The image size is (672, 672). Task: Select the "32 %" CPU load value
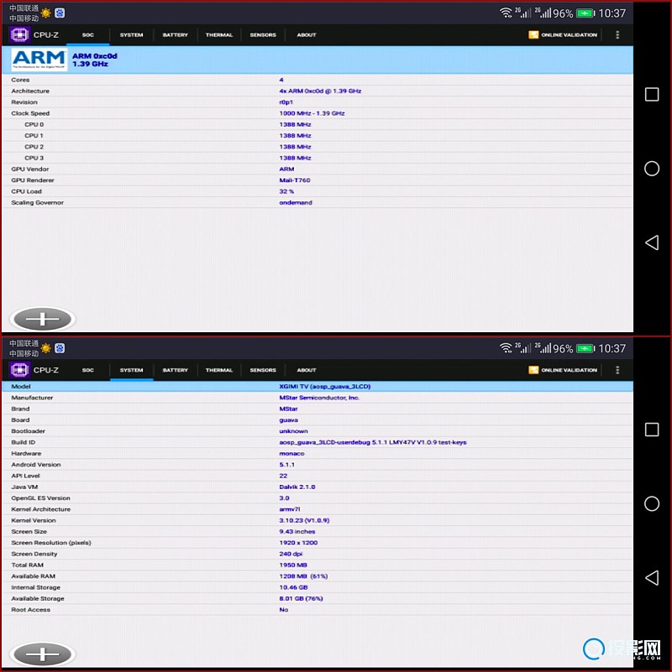(x=286, y=191)
